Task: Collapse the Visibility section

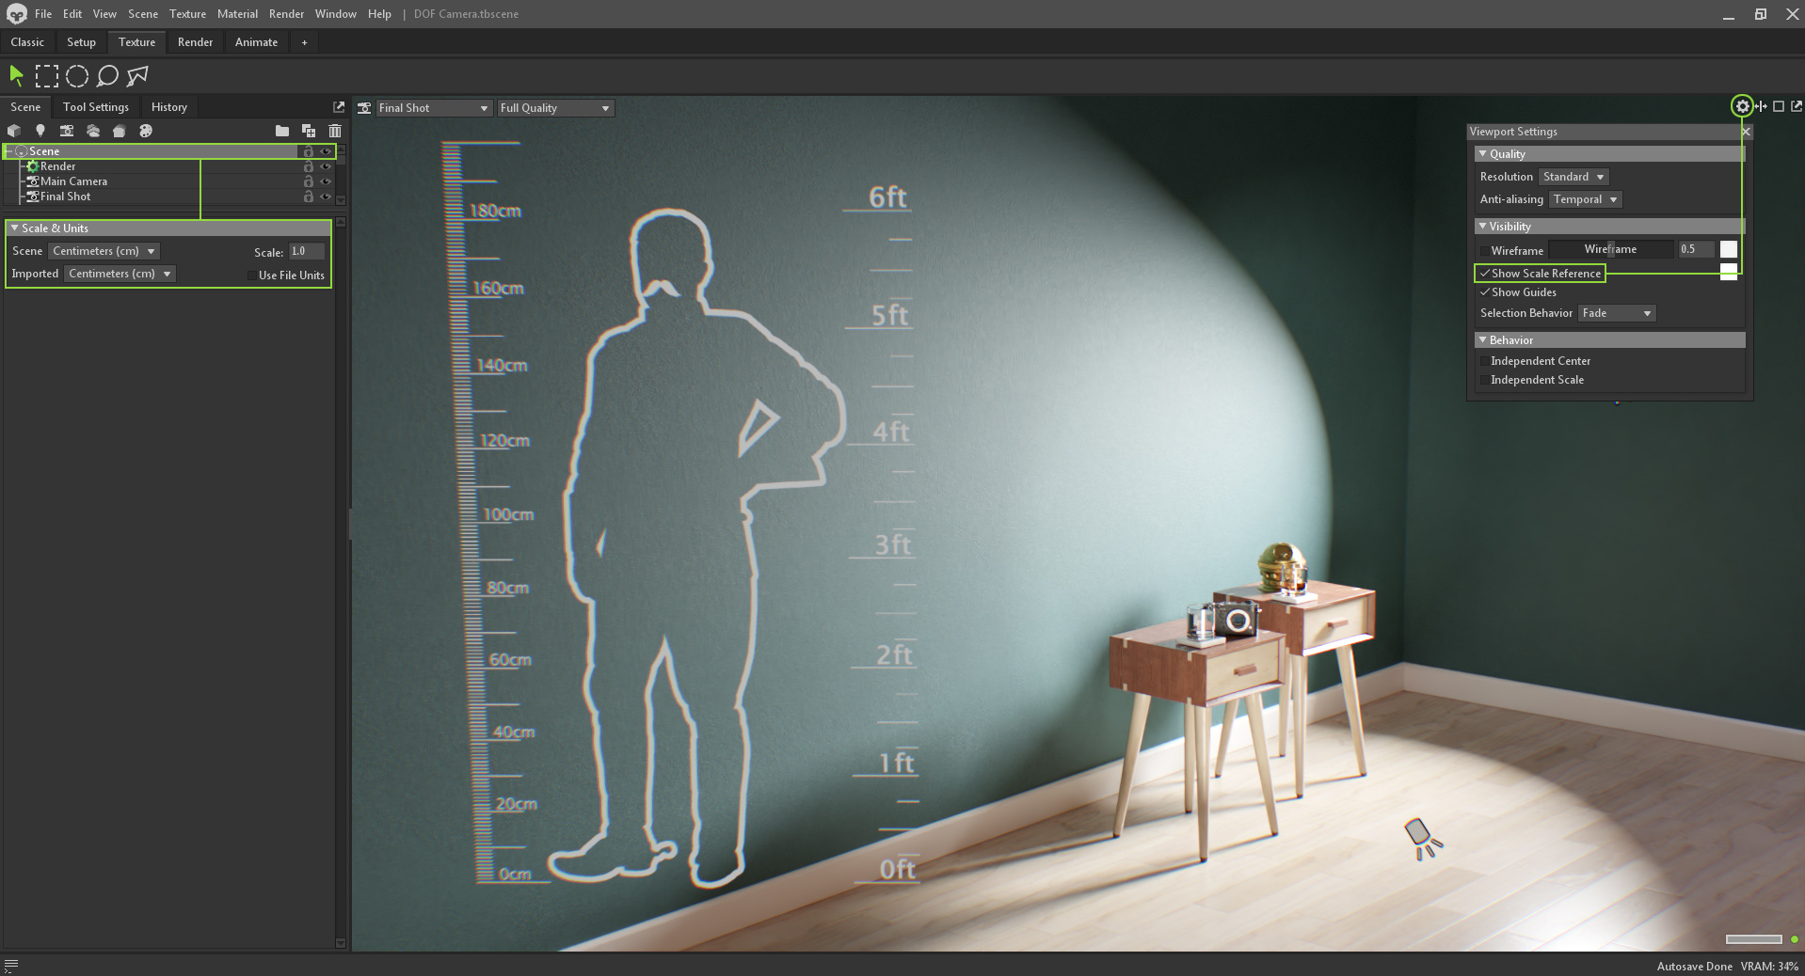Action: (x=1483, y=227)
